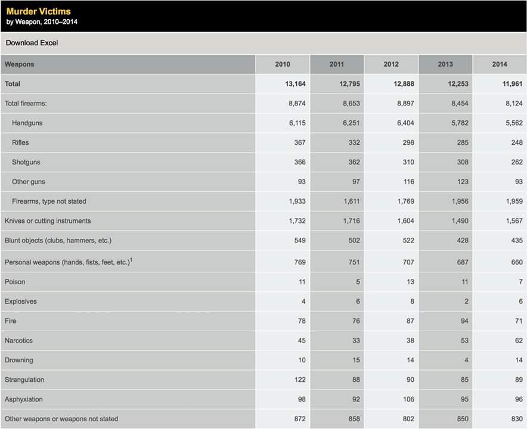This screenshot has width=527, height=429.
Task: Click the 62 narcotics value
Action: click(x=519, y=341)
